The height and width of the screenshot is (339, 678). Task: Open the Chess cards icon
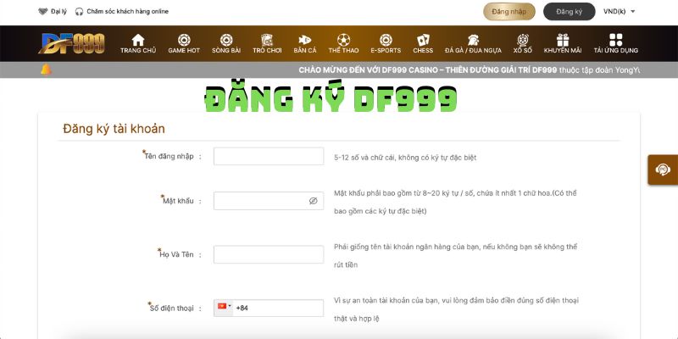point(423,40)
